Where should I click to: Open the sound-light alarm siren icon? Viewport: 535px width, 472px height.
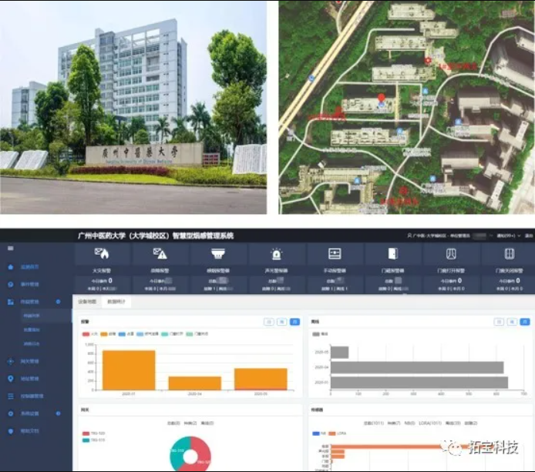pyautogui.click(x=276, y=254)
